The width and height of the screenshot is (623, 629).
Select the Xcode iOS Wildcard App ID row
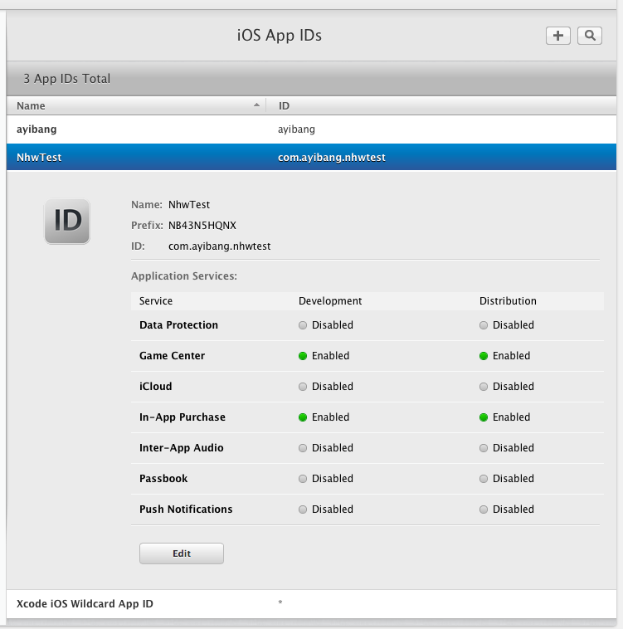312,604
